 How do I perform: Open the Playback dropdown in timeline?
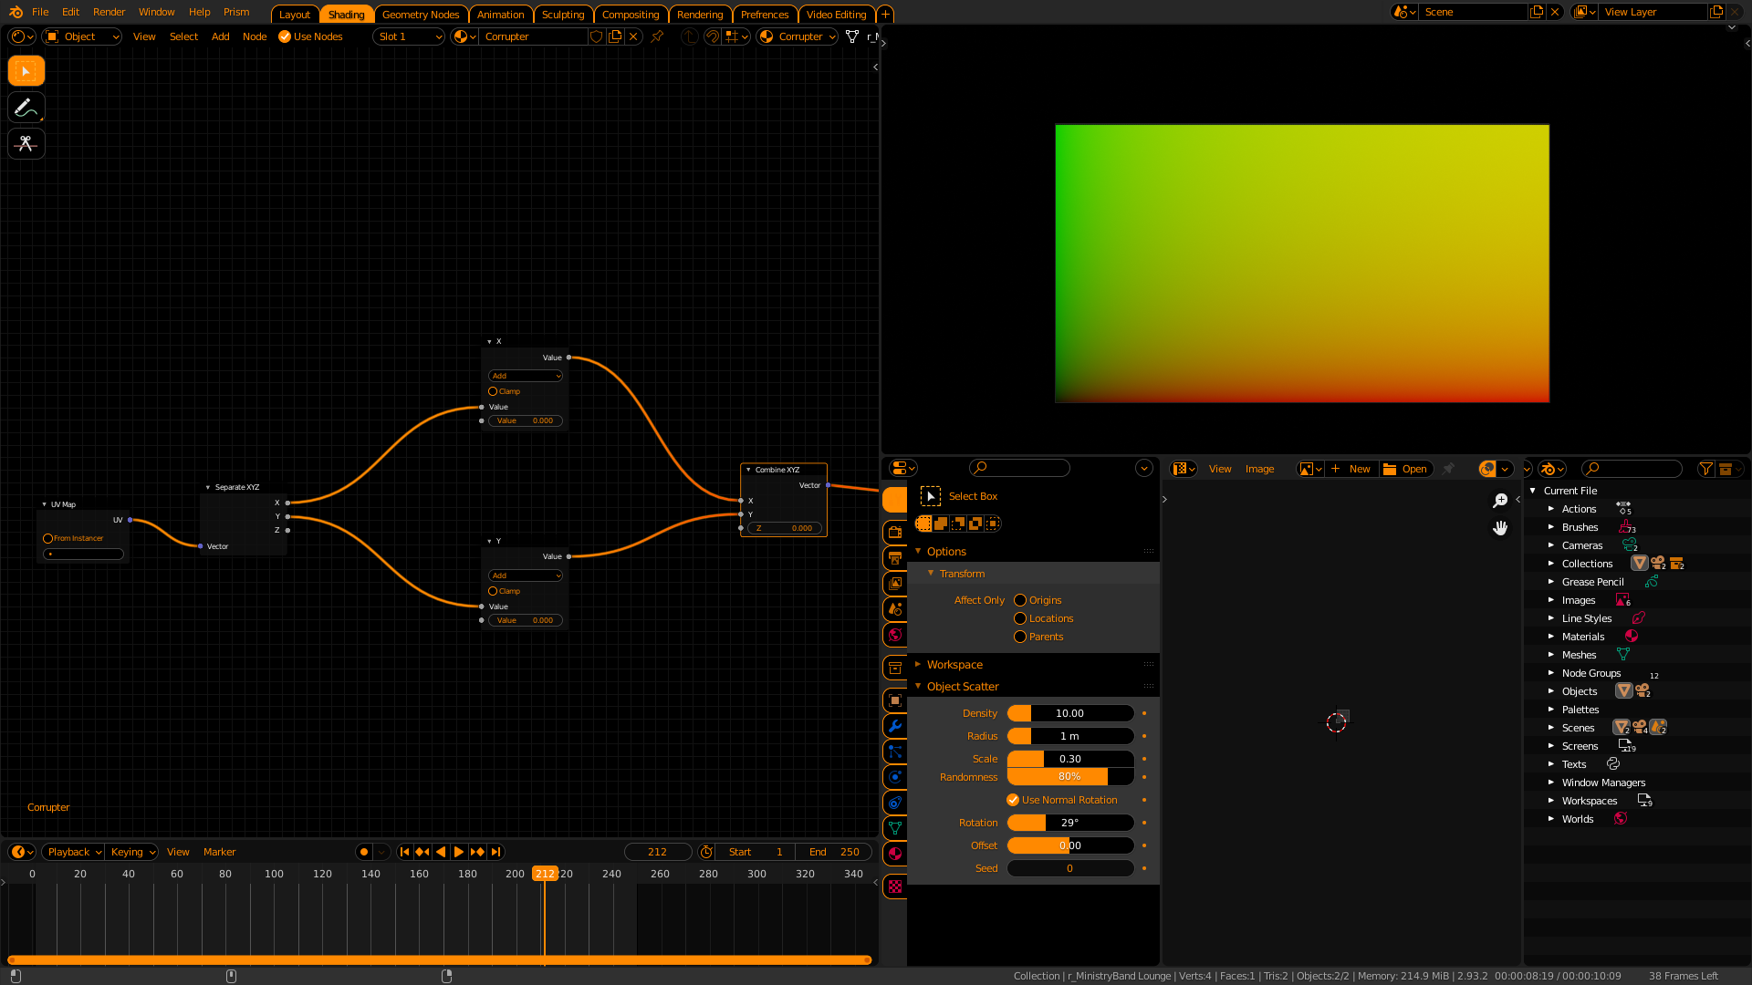click(74, 852)
